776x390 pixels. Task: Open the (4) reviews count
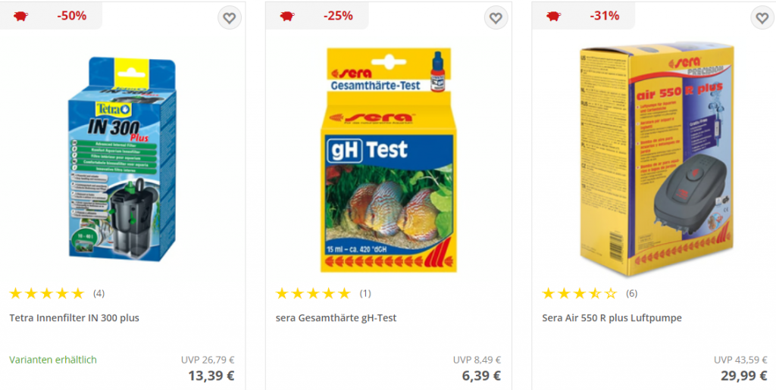coord(99,294)
